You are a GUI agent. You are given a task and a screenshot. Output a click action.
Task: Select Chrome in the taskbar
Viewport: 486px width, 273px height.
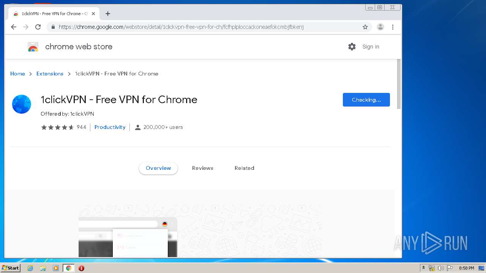pyautogui.click(x=69, y=268)
